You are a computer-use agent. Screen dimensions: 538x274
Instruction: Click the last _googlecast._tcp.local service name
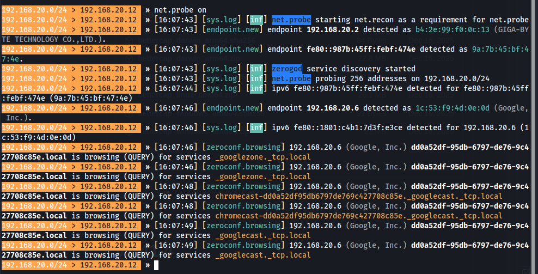click(262, 255)
